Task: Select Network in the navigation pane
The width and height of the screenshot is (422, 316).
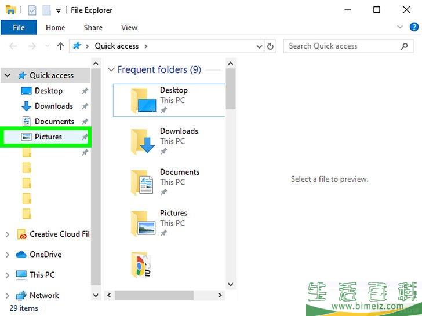Action: click(x=44, y=295)
